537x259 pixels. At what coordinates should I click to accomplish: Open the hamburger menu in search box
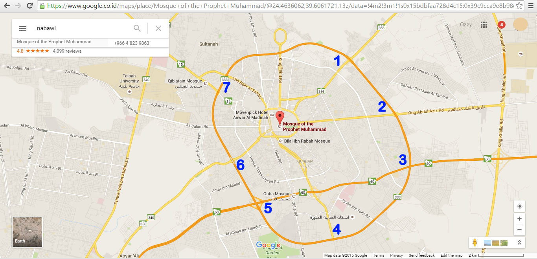pyautogui.click(x=23, y=28)
